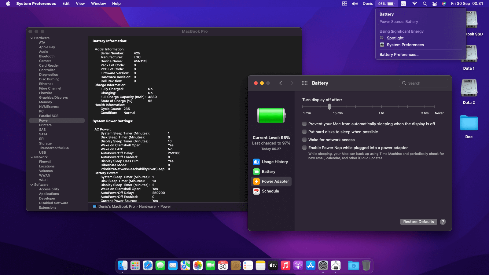Open Music from the dock
The width and height of the screenshot is (489, 275).
coord(285,266)
